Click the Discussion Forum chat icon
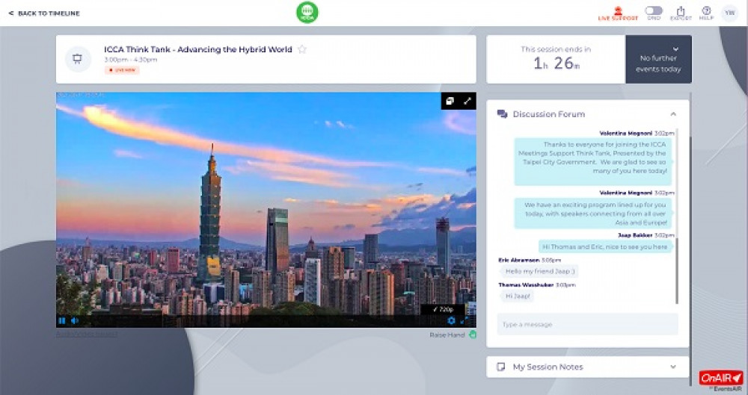 click(x=502, y=114)
